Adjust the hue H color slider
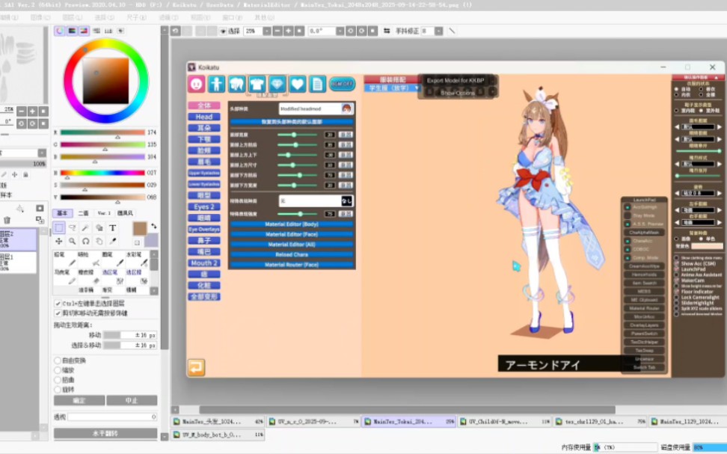The image size is (727, 454). coord(102,173)
